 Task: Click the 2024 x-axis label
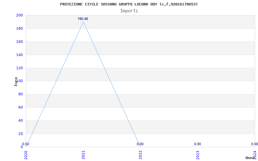click(255, 155)
